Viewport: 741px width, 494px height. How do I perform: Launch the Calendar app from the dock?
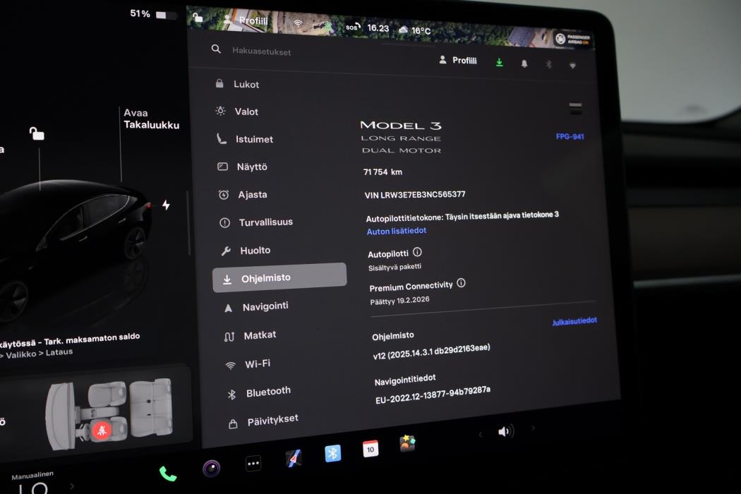tap(370, 447)
